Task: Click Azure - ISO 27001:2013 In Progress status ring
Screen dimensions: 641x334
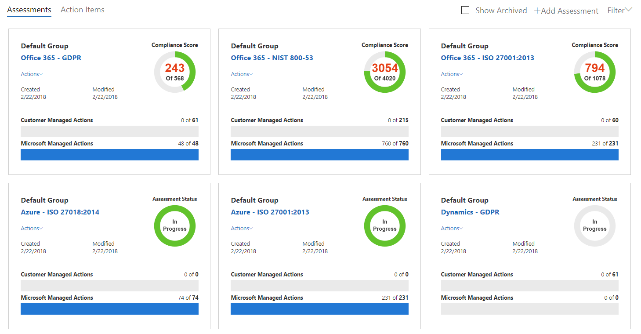Action: point(385,225)
